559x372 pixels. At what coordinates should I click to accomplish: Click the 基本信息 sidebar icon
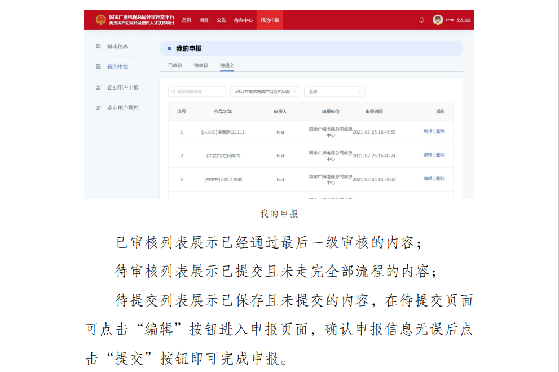pyautogui.click(x=98, y=46)
